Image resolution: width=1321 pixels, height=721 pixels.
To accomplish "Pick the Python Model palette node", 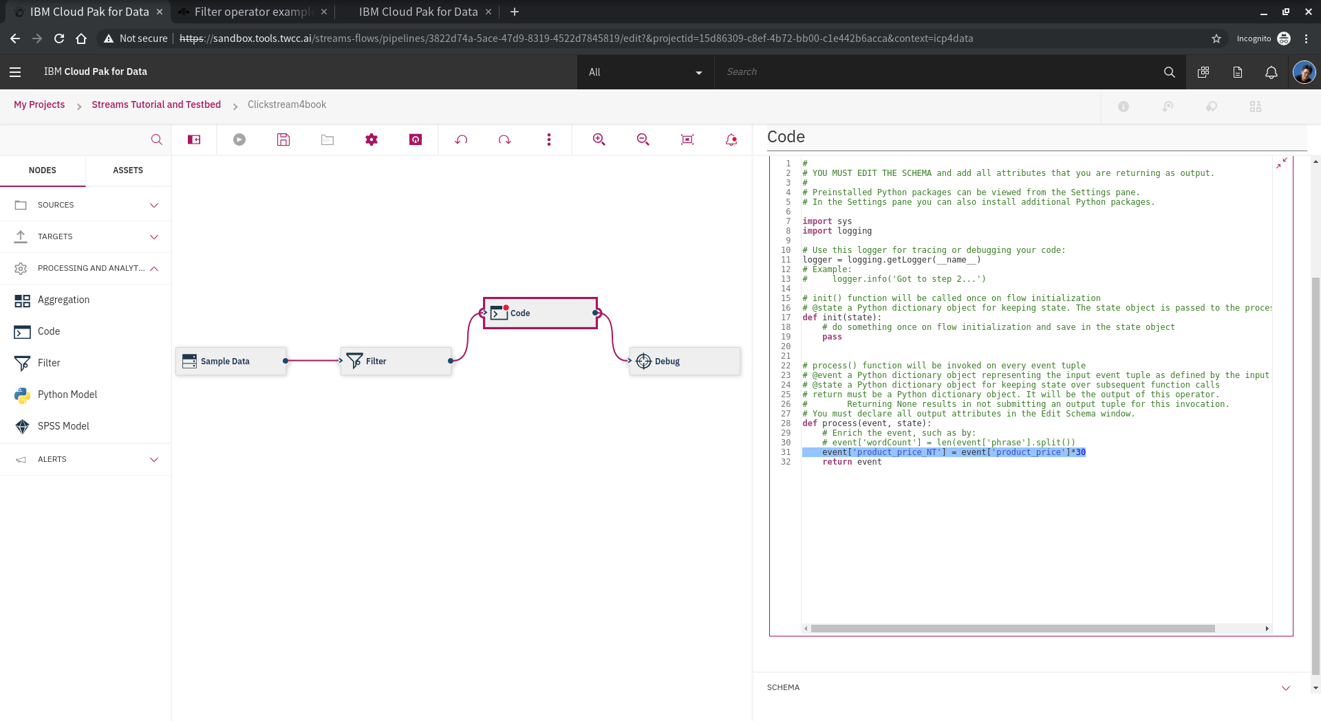I will pyautogui.click(x=85, y=395).
